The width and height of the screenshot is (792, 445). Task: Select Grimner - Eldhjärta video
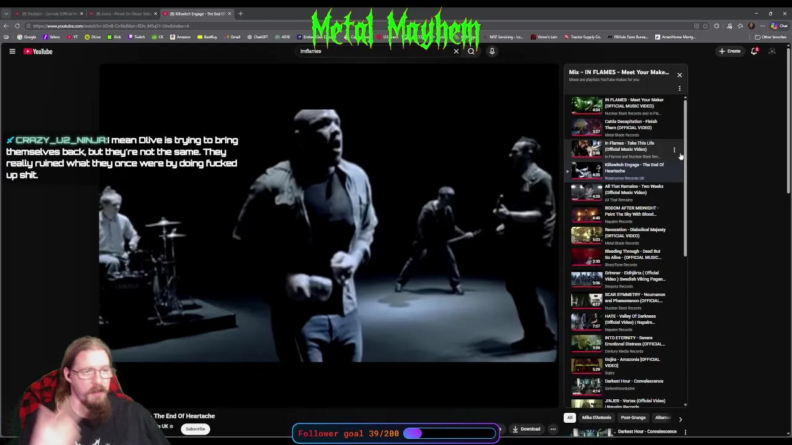(x=625, y=279)
